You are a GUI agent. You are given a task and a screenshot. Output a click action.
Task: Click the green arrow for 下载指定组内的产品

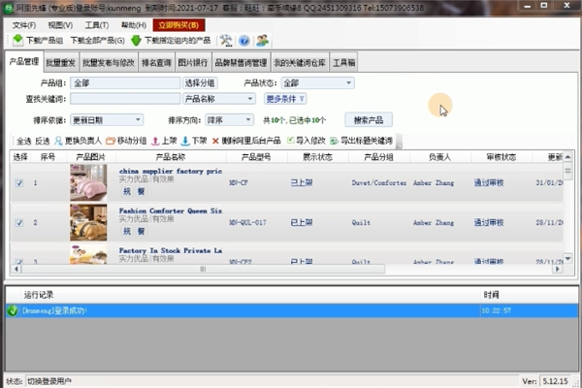136,40
